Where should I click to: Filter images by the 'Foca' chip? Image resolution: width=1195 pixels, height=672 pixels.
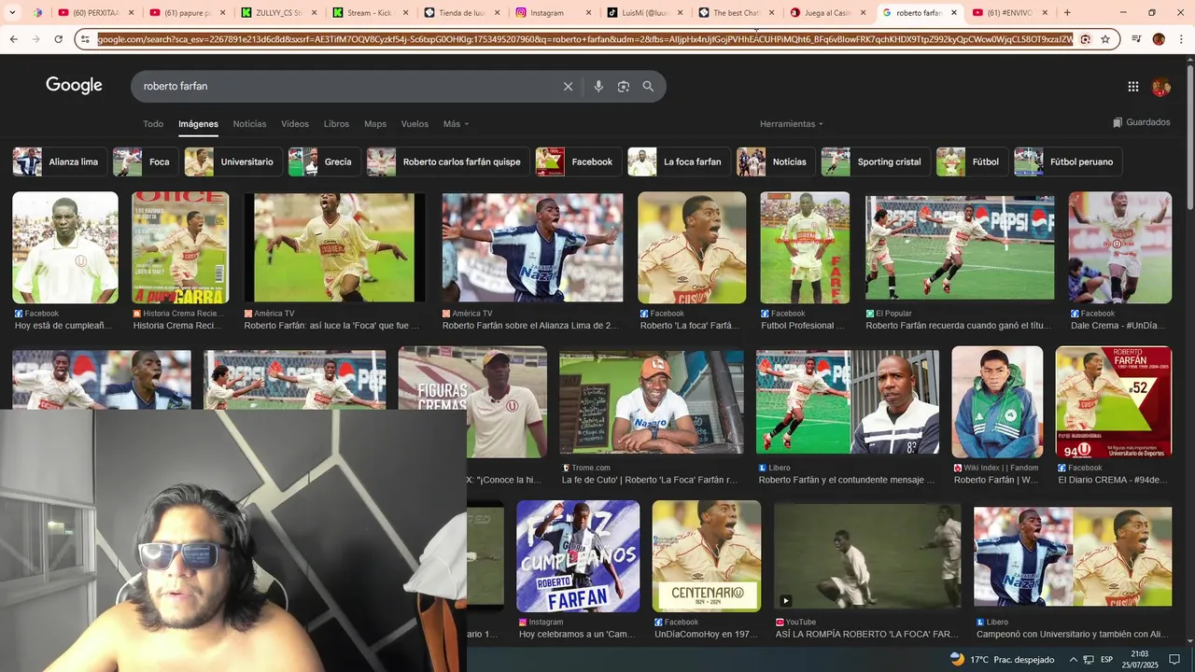tap(145, 161)
